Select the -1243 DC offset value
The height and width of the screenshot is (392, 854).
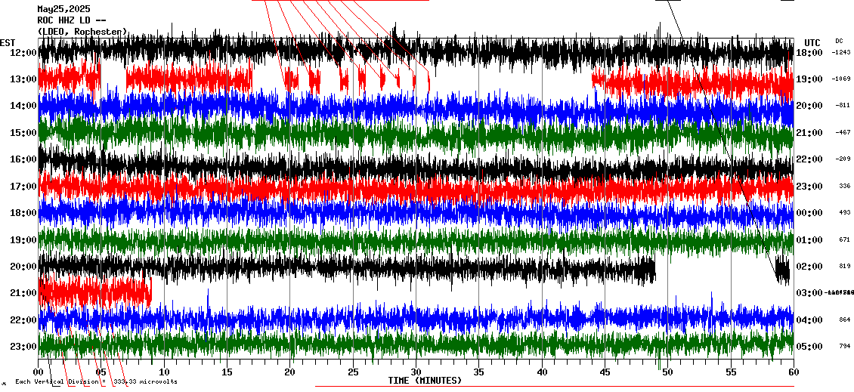click(x=841, y=52)
